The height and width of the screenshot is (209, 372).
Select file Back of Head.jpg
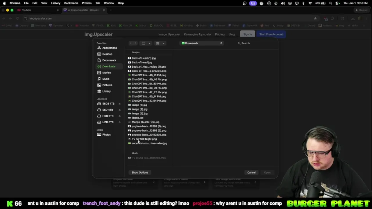[142, 62]
